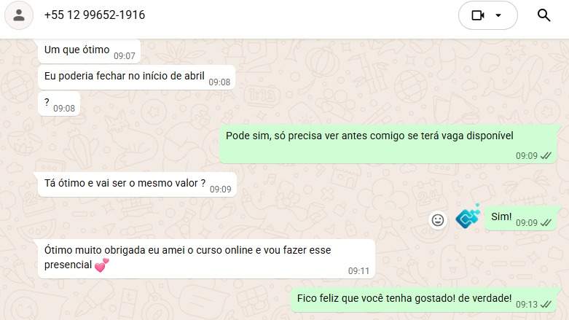Open contact info for +55 12 99652-1916
This screenshot has height=320, width=569.
[x=95, y=15]
